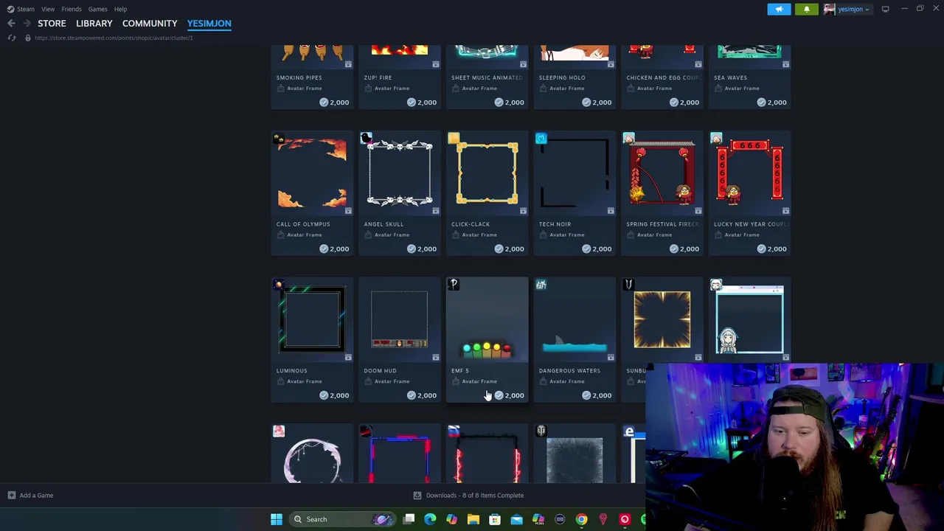The width and height of the screenshot is (944, 531).
Task: Click the 2,000 points price of Luminous
Action: coord(334,395)
